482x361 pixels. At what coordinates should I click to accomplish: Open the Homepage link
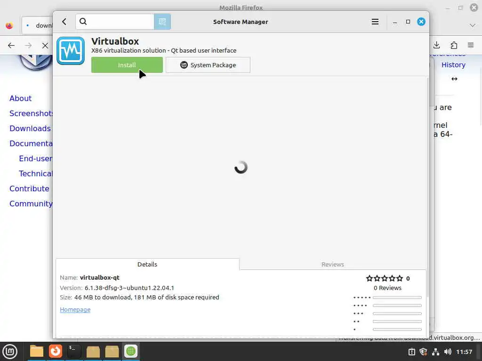coord(75,310)
